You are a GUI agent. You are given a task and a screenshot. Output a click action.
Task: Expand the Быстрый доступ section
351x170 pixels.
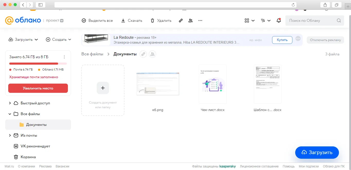pos(10,103)
